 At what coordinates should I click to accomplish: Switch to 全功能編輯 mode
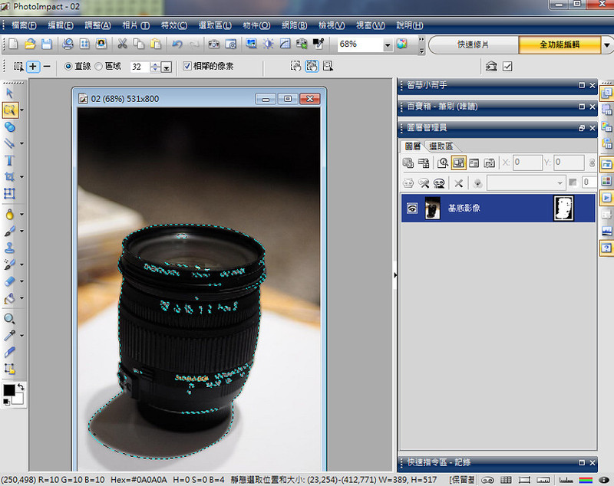pyautogui.click(x=560, y=44)
